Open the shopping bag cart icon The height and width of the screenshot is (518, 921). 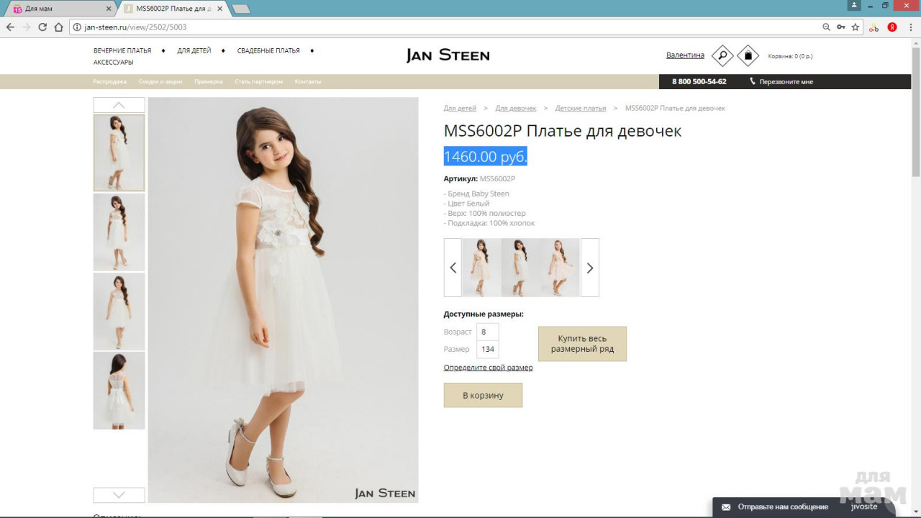click(x=748, y=55)
